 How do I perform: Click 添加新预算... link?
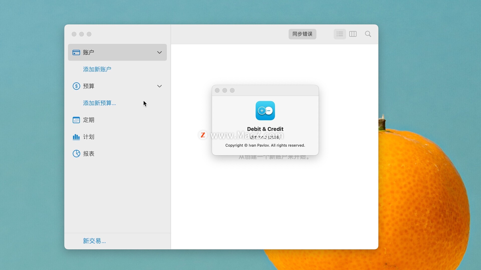tap(99, 103)
